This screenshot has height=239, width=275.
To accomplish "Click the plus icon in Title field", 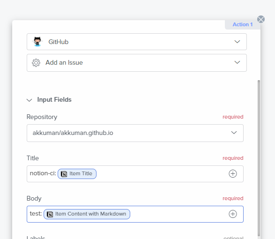I will 232,174.
